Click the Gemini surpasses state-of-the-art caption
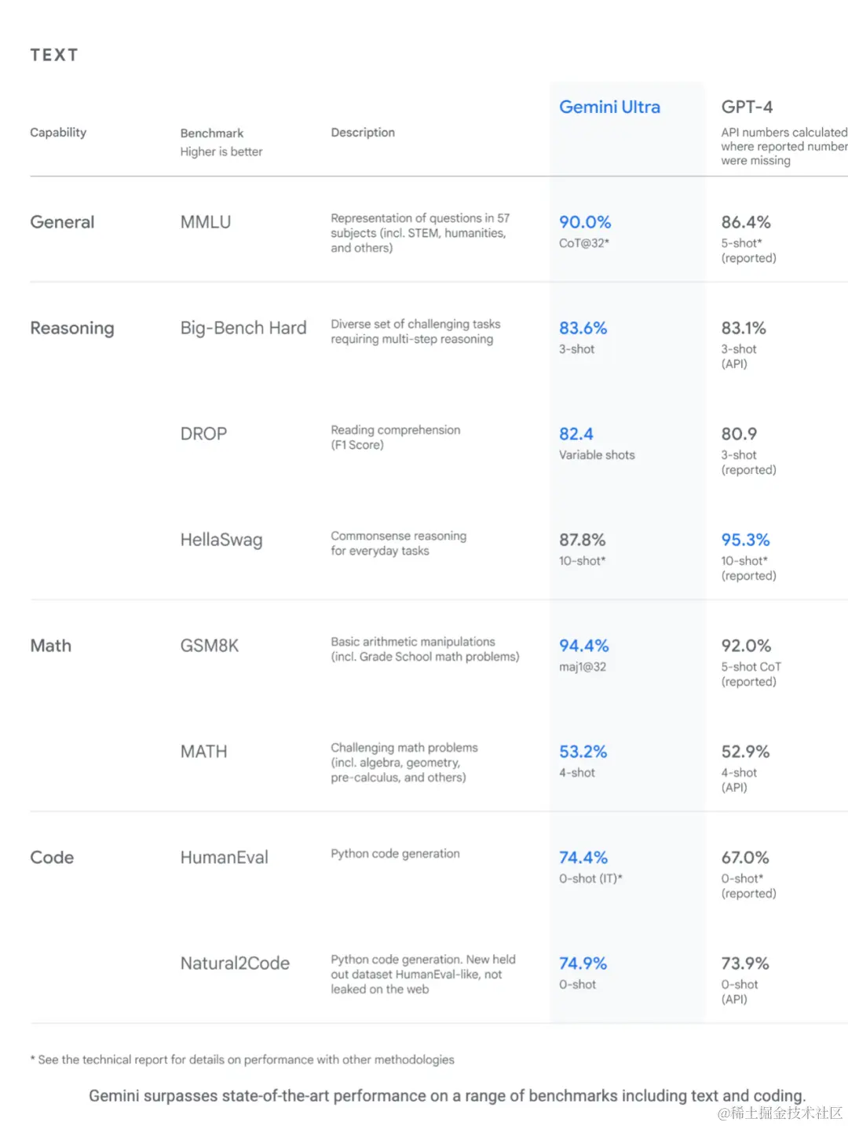Image resolution: width=848 pixels, height=1126 pixels. (447, 1095)
